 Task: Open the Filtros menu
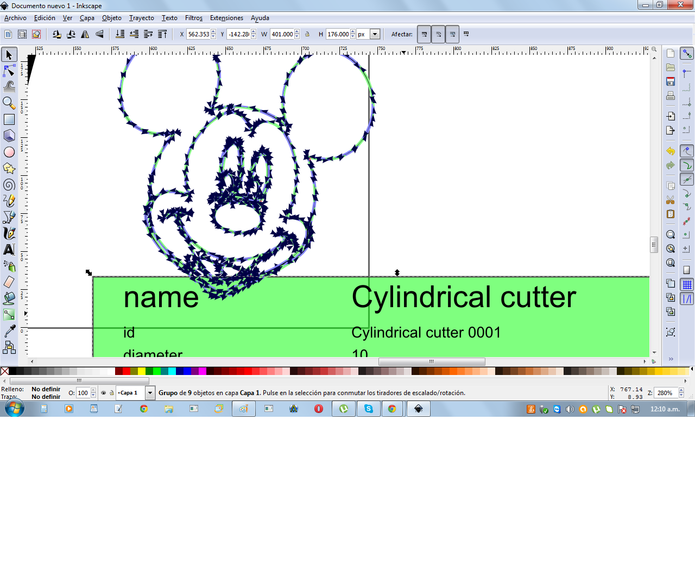click(194, 18)
